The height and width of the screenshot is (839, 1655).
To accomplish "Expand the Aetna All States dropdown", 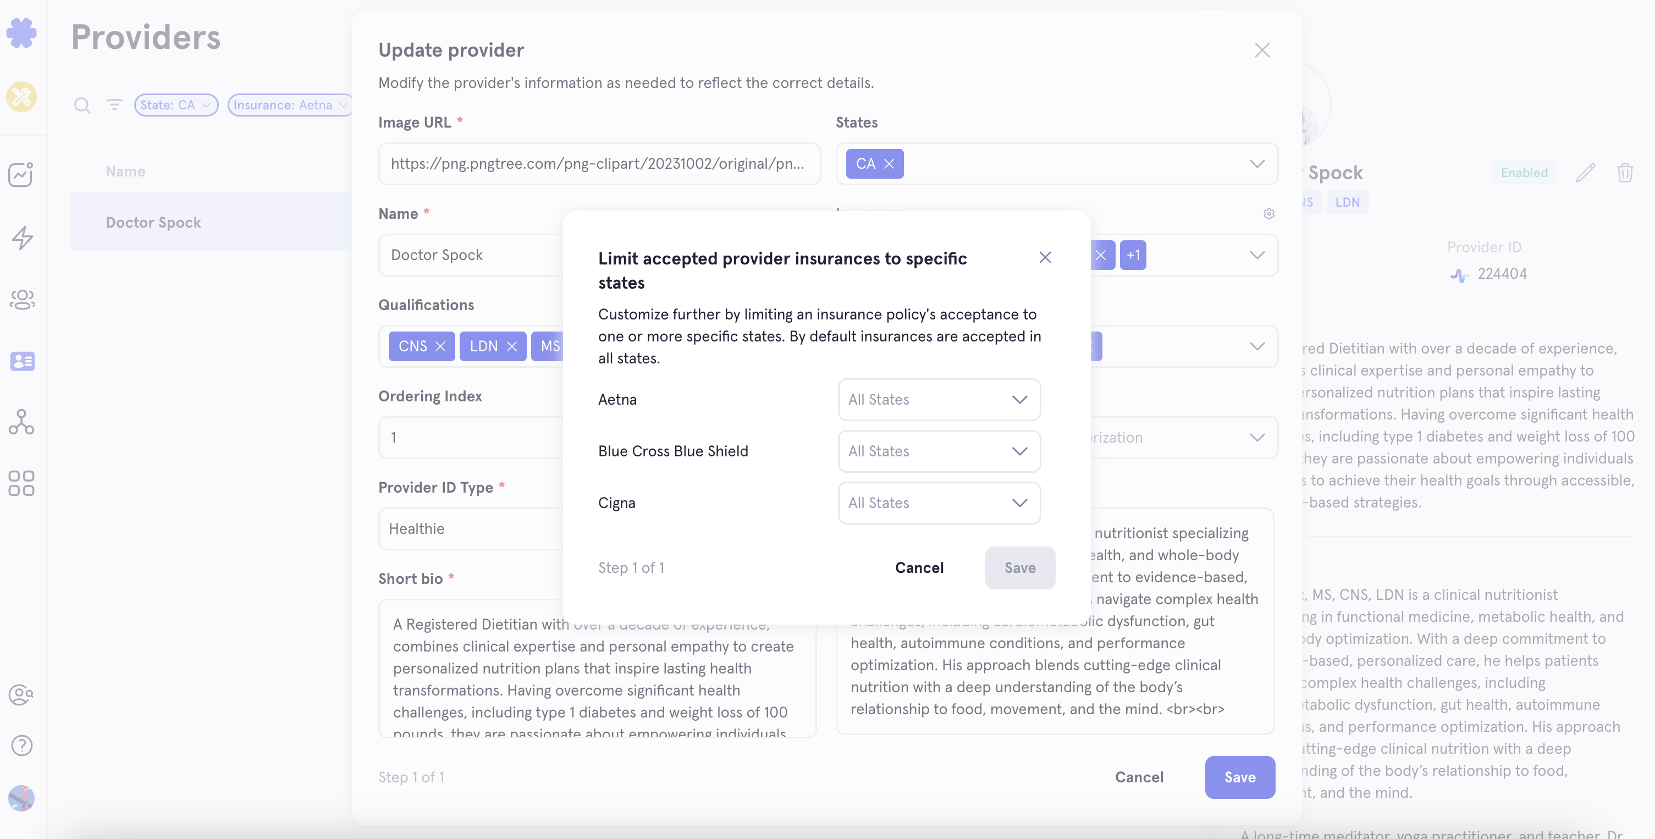I will point(939,400).
